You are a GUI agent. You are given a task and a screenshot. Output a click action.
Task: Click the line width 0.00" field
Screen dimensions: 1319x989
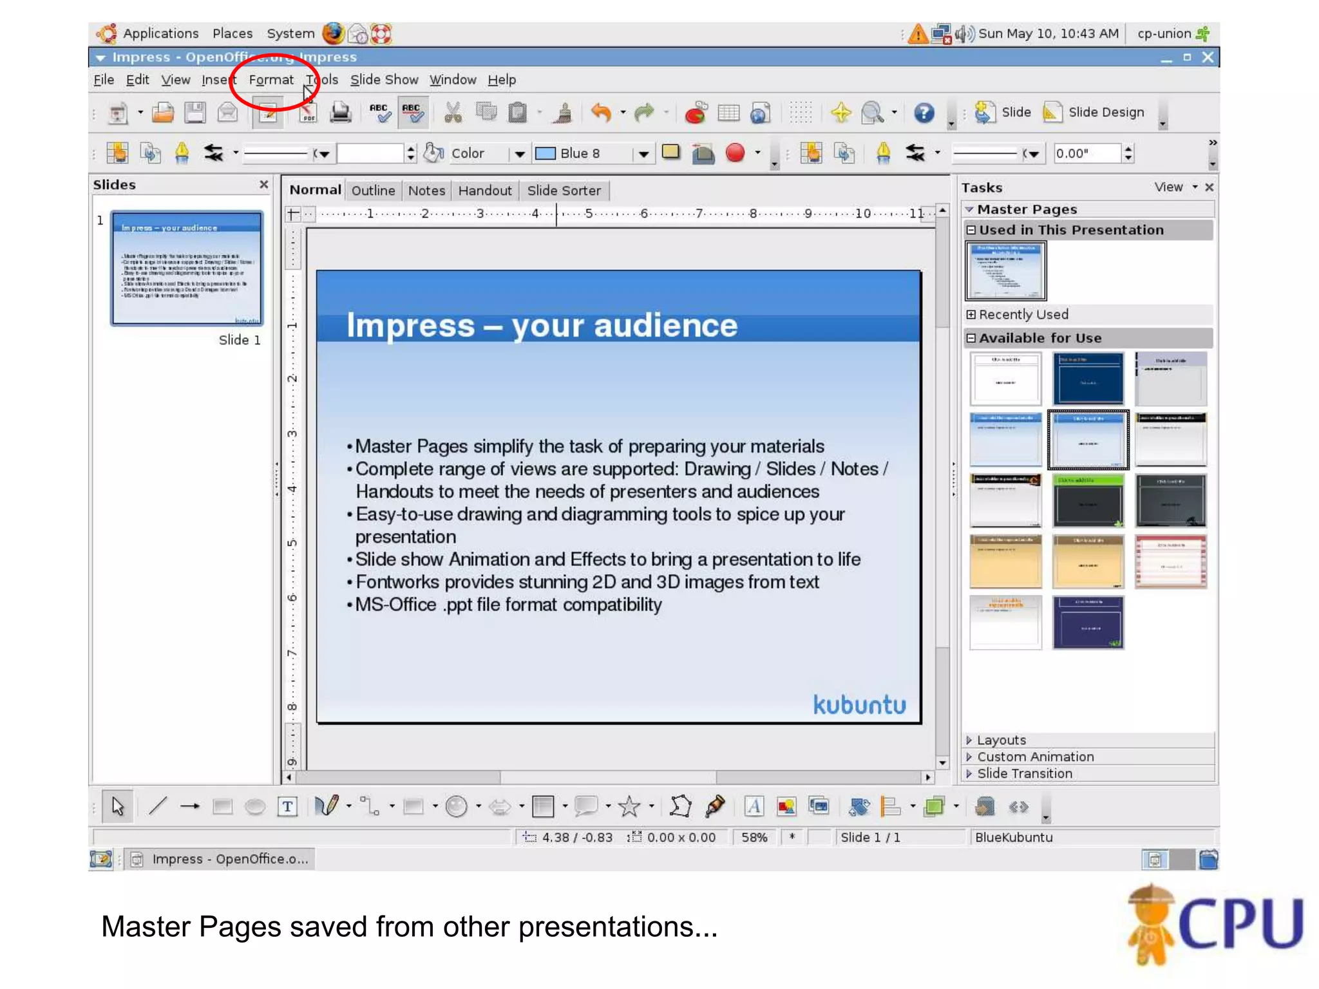click(1087, 153)
